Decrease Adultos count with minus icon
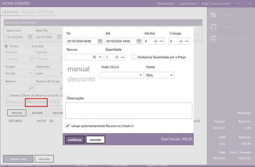The height and width of the screenshot is (167, 255). [x=161, y=41]
